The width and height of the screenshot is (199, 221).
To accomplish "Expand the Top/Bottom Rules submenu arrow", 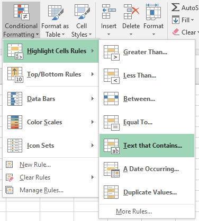I will (x=93, y=74).
